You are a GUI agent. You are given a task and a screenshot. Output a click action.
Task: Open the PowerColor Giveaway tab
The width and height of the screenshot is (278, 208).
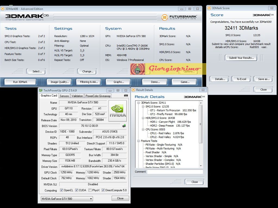tap(98, 96)
